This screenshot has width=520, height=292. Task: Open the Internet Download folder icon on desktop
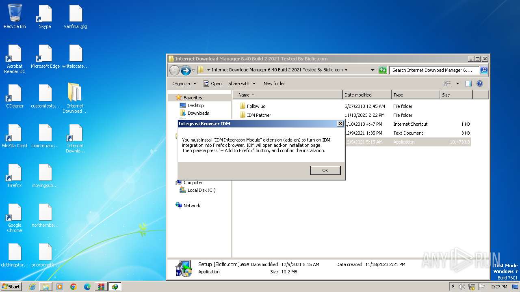(x=75, y=99)
